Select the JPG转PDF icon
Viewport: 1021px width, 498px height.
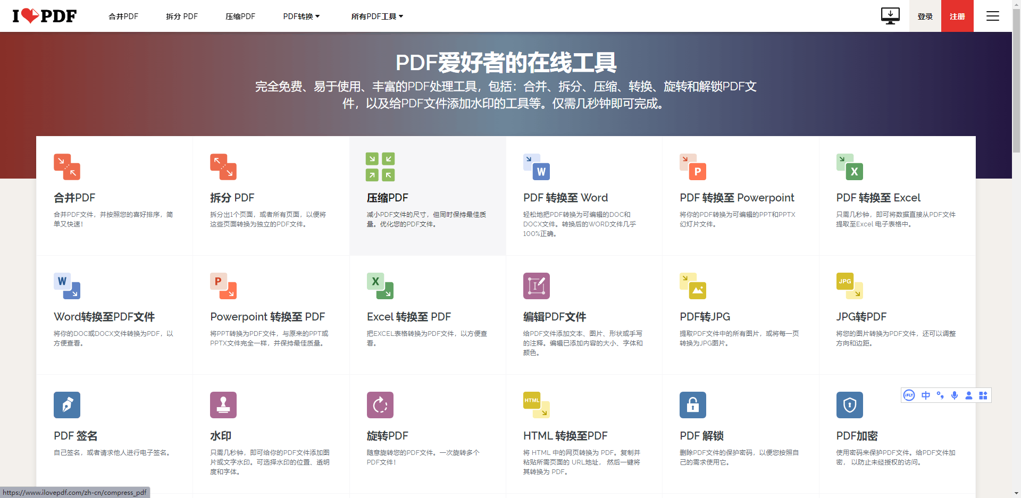850,286
